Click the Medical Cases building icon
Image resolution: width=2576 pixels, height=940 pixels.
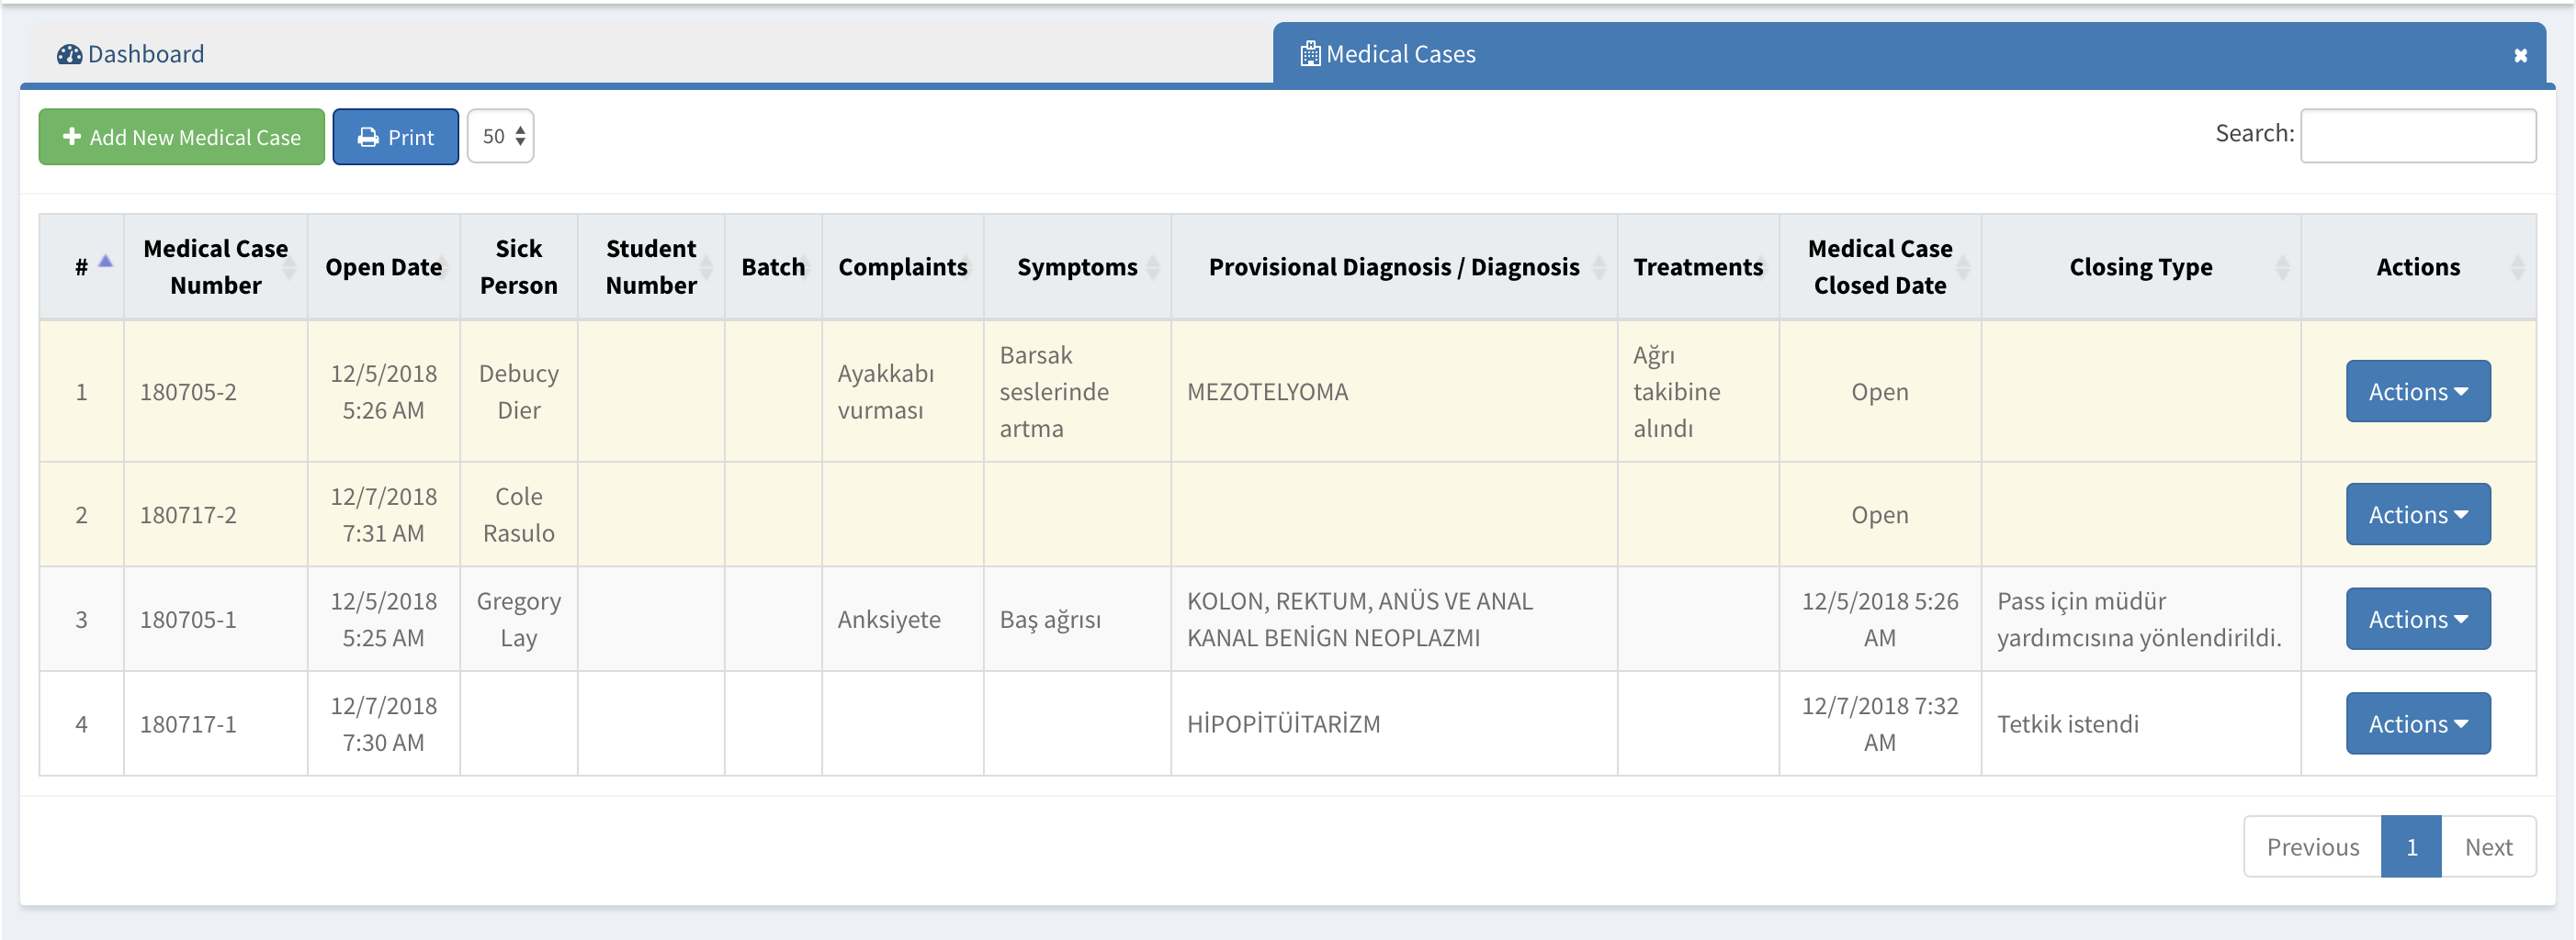click(x=1309, y=54)
